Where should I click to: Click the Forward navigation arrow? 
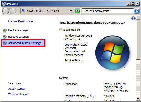(x=13, y=11)
